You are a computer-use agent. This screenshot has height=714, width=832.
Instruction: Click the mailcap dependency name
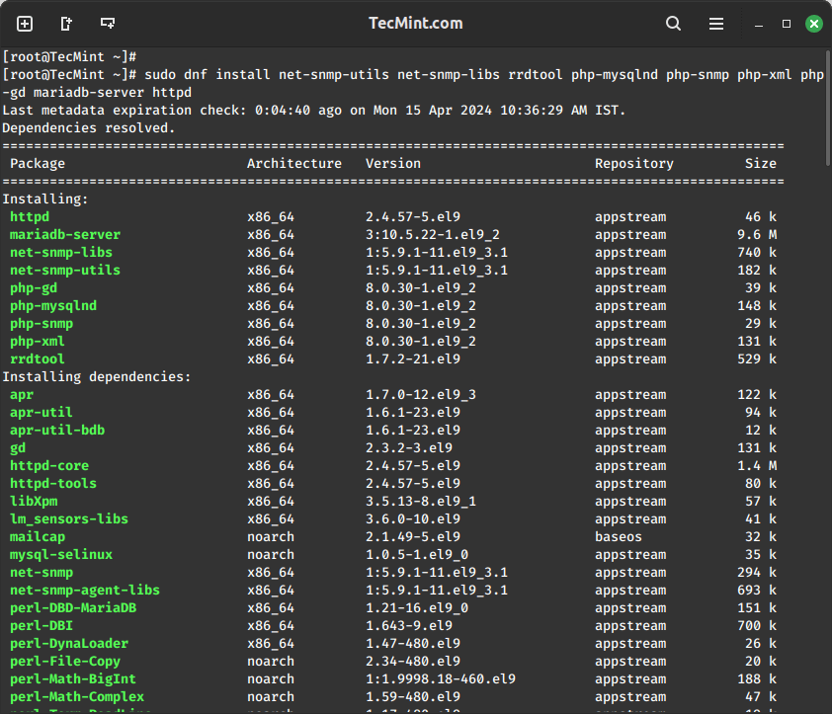pyautogui.click(x=38, y=537)
